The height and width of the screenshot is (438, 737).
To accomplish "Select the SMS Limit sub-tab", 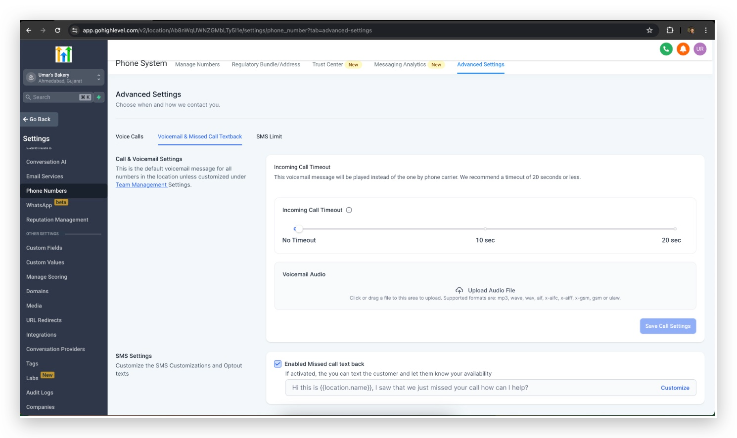I will [269, 136].
